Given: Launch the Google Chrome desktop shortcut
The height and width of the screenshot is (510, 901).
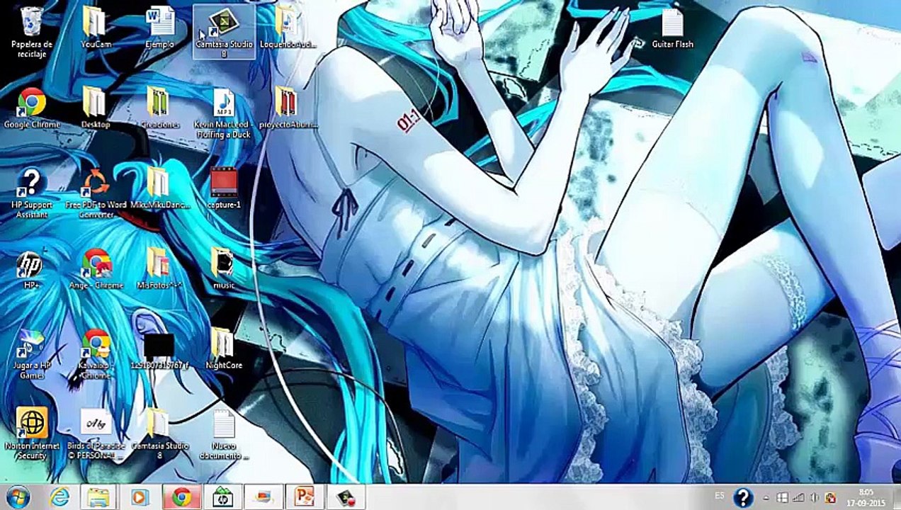Looking at the screenshot, I should 32,108.
